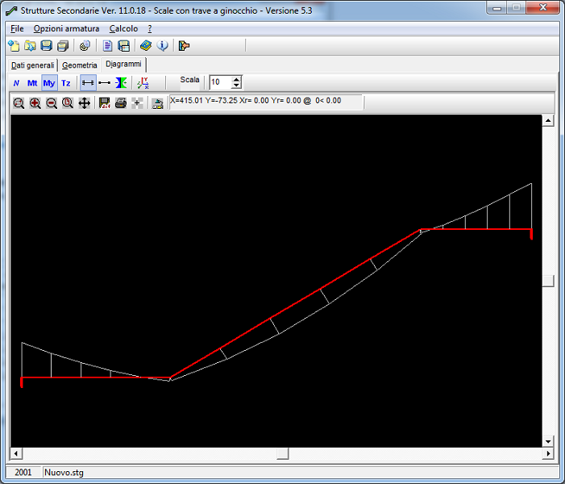Close the Strutture Secondarie window
This screenshot has height=484, width=565.
click(x=543, y=7)
